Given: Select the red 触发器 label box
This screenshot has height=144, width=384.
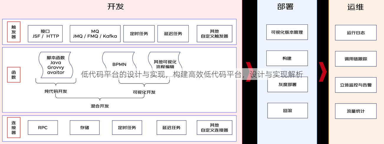Looking at the screenshot, I should [14, 32].
